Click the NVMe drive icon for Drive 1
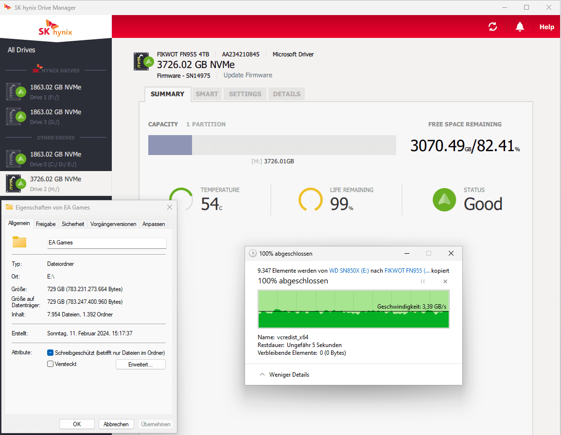The image size is (561, 435). [x=16, y=91]
